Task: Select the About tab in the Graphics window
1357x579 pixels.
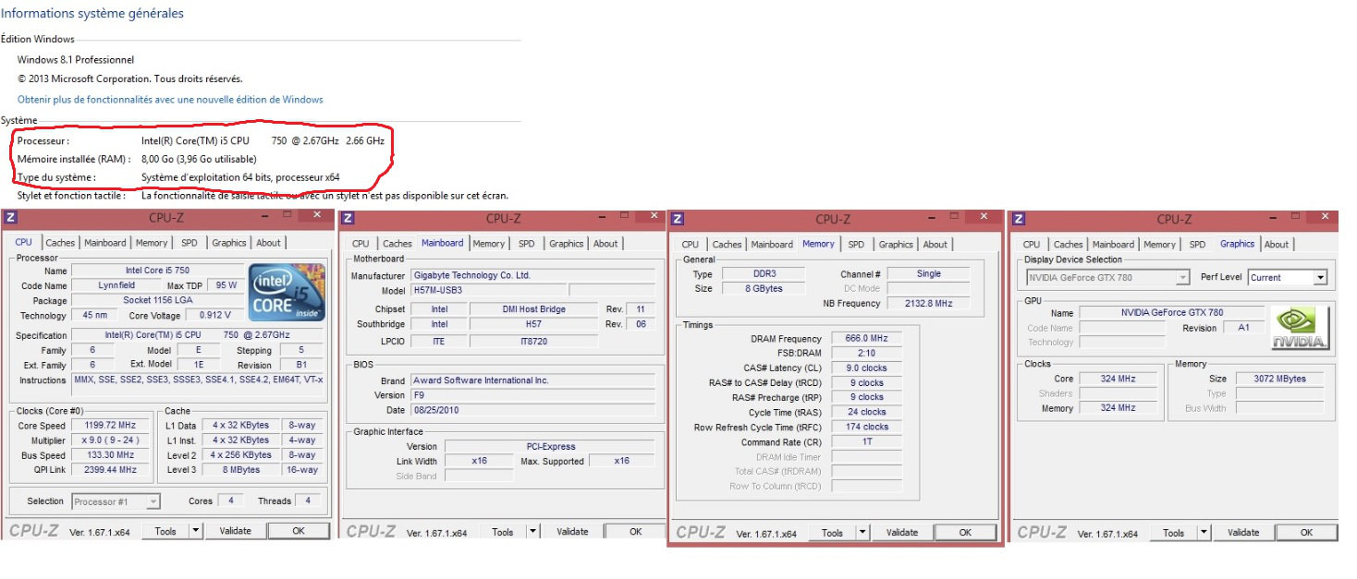Action: (x=1276, y=245)
